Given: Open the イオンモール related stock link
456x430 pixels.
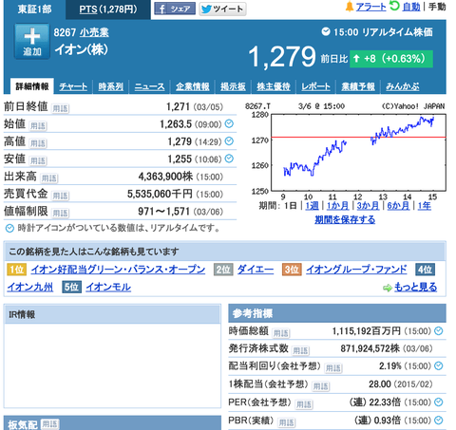Looking at the screenshot, I should point(108,287).
